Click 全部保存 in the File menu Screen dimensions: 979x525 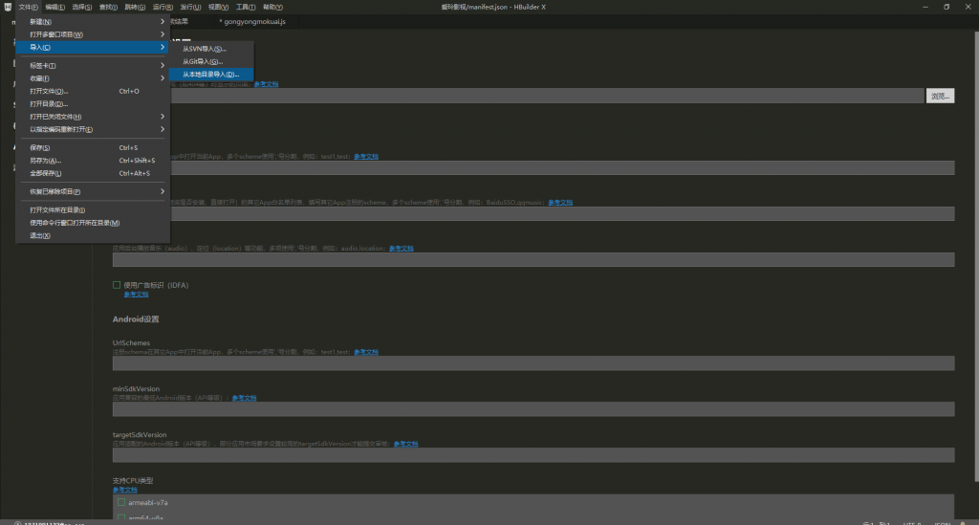[x=45, y=173]
